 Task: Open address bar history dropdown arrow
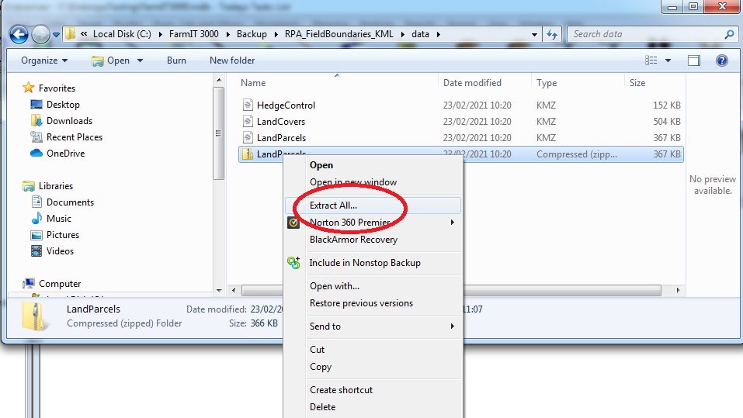pyautogui.click(x=534, y=35)
